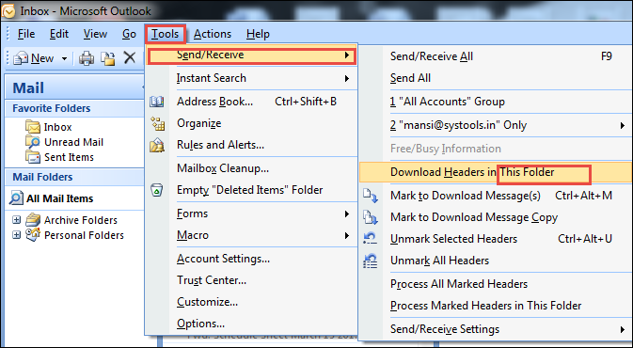Screen dimensions: 633x348
Task: Click the New mail button
Action: (34, 58)
